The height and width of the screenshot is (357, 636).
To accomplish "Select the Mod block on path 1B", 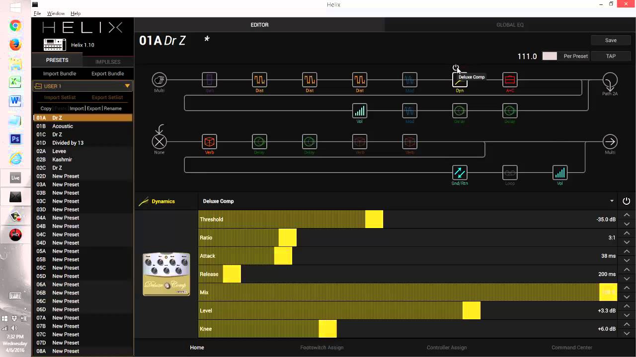I will tap(409, 111).
